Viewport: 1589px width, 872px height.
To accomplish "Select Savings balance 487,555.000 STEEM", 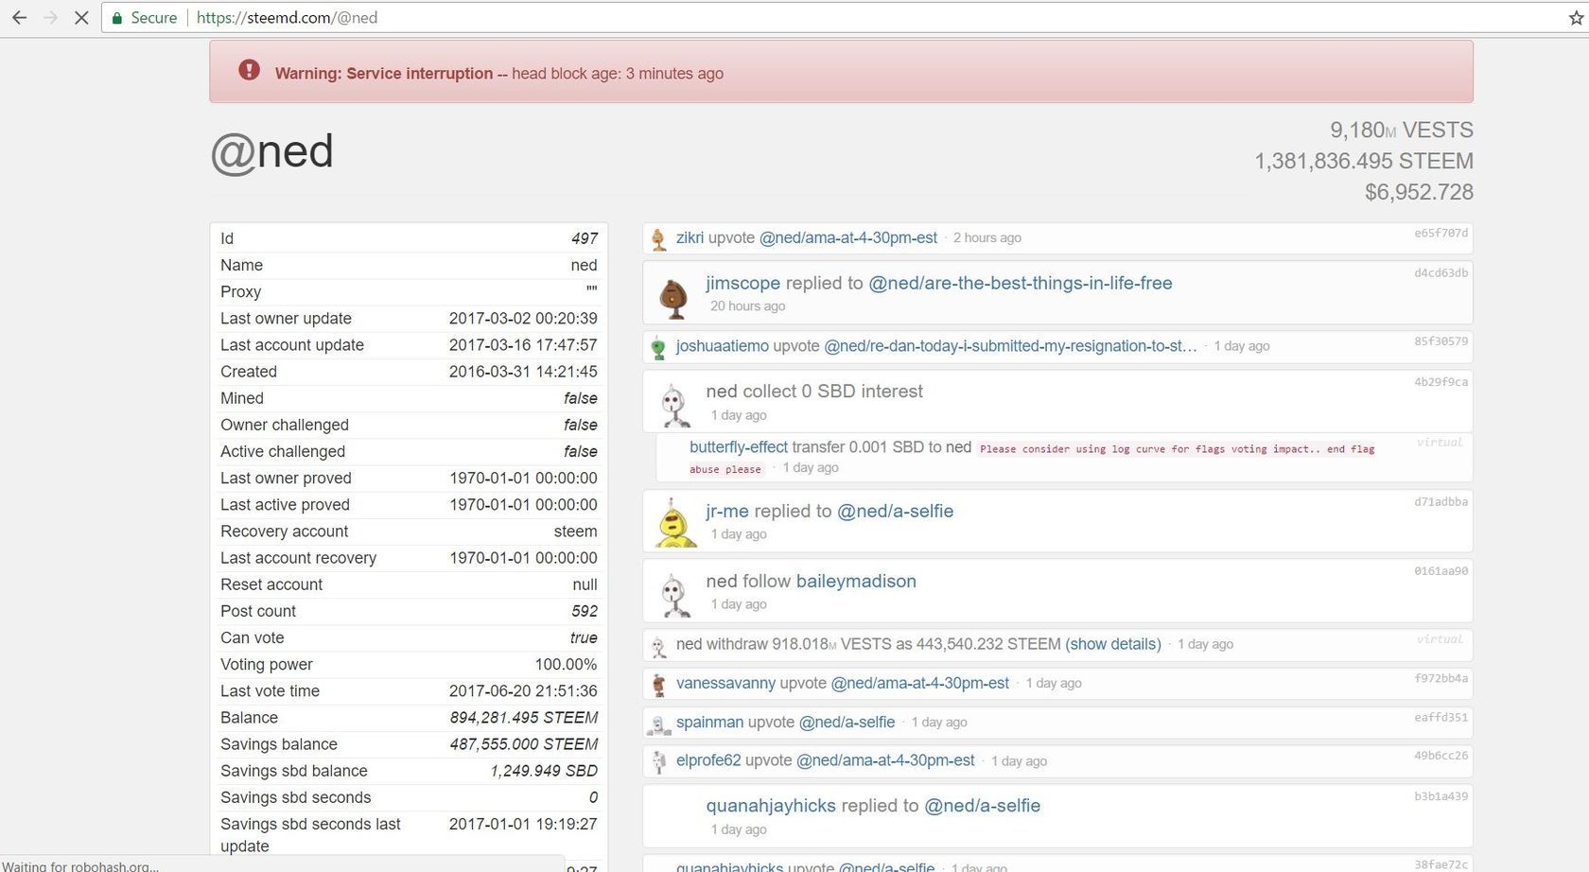I will point(524,743).
